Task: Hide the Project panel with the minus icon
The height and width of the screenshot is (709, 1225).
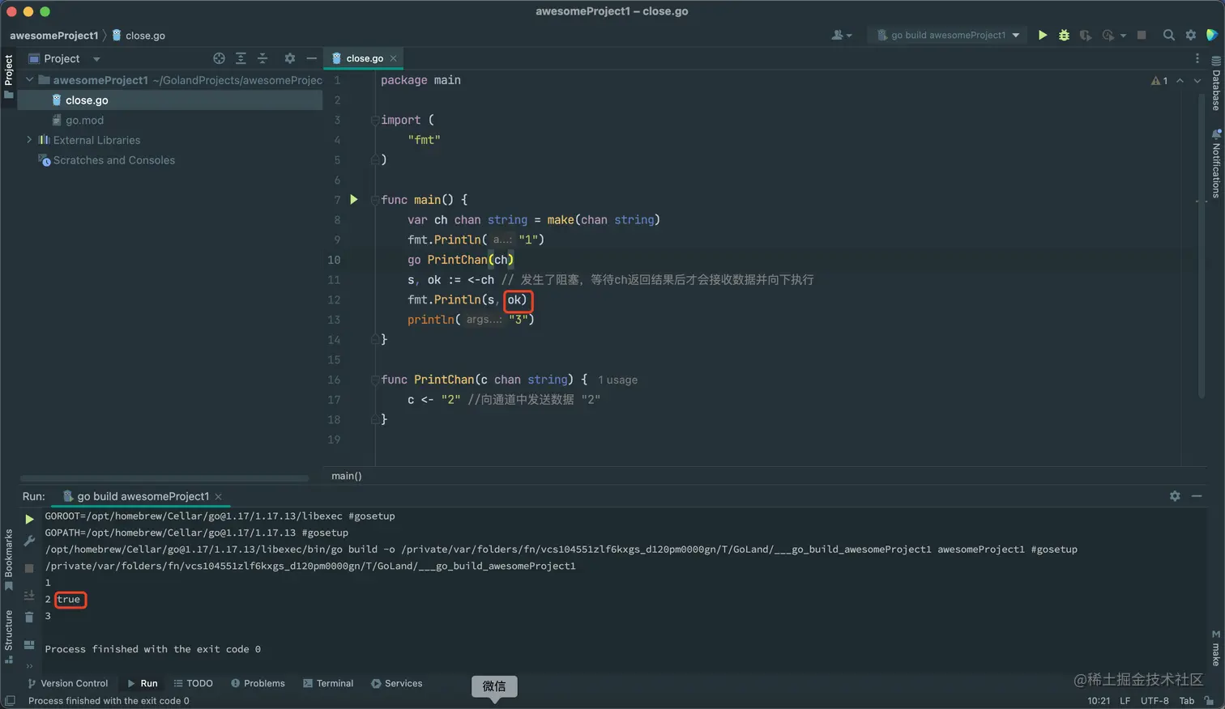Action: coord(311,58)
